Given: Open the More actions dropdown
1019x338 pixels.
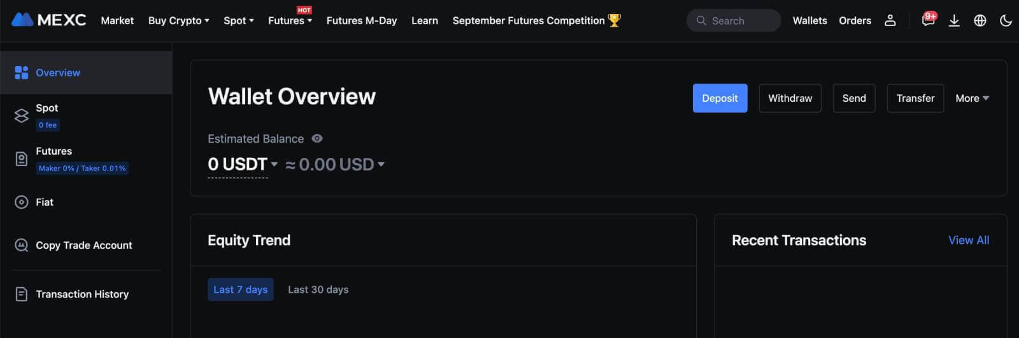Looking at the screenshot, I should pos(972,98).
